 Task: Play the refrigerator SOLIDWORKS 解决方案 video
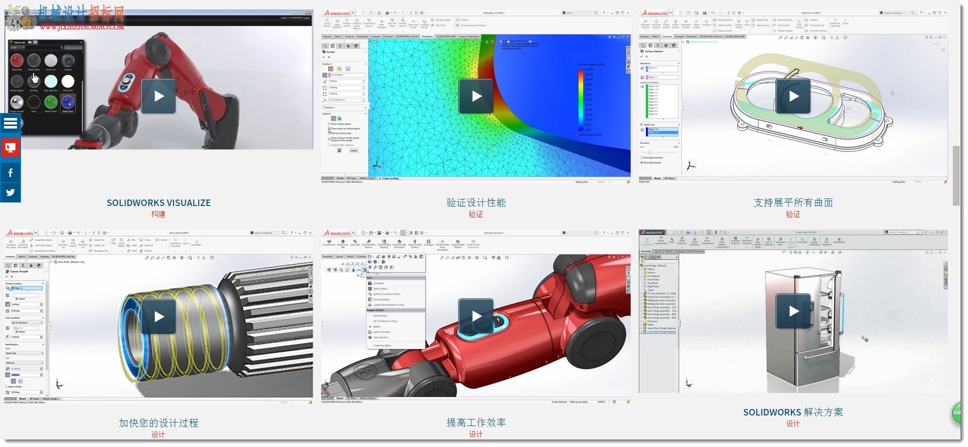coord(793,311)
